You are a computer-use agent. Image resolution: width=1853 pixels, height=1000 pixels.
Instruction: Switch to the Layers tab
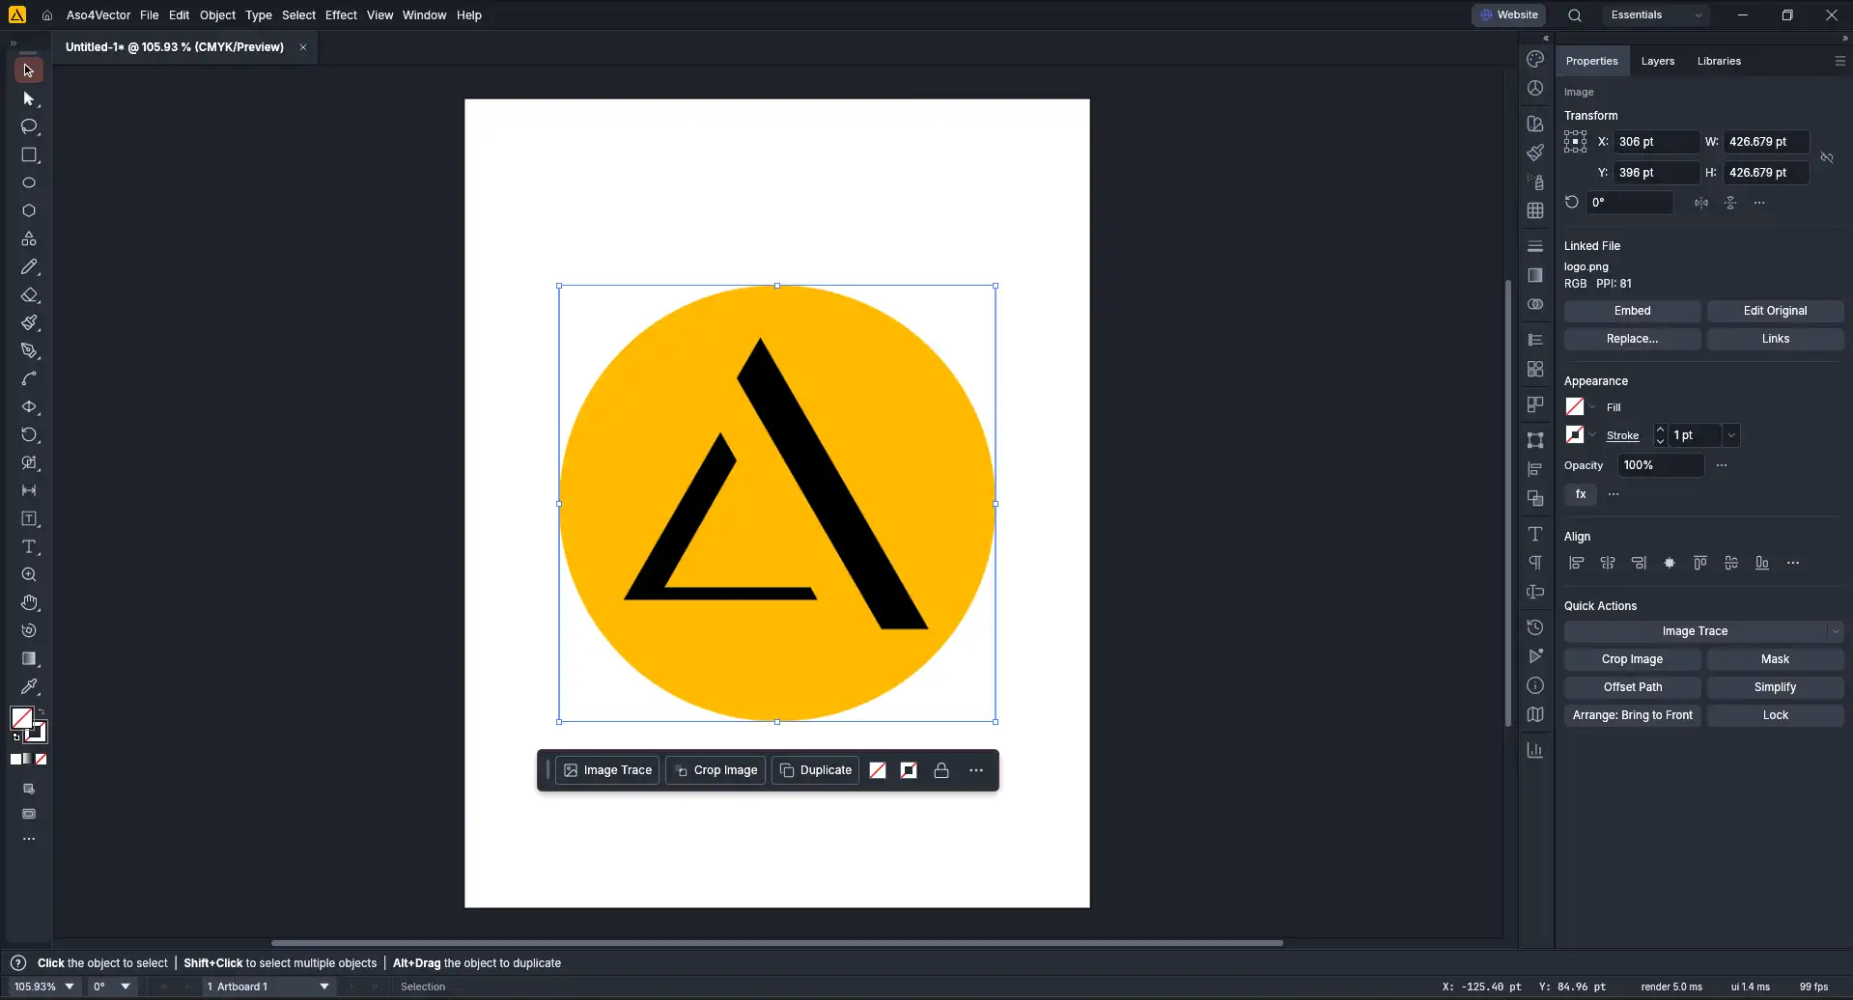click(x=1658, y=61)
